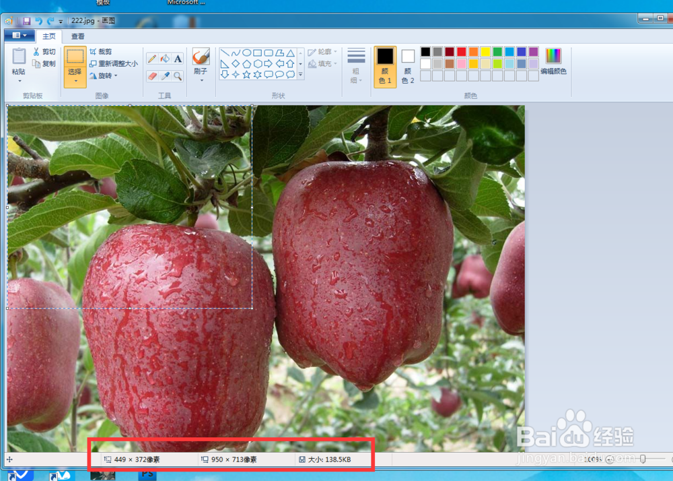Pick the Color picker eyedropper tool
The width and height of the screenshot is (673, 481).
click(x=165, y=76)
